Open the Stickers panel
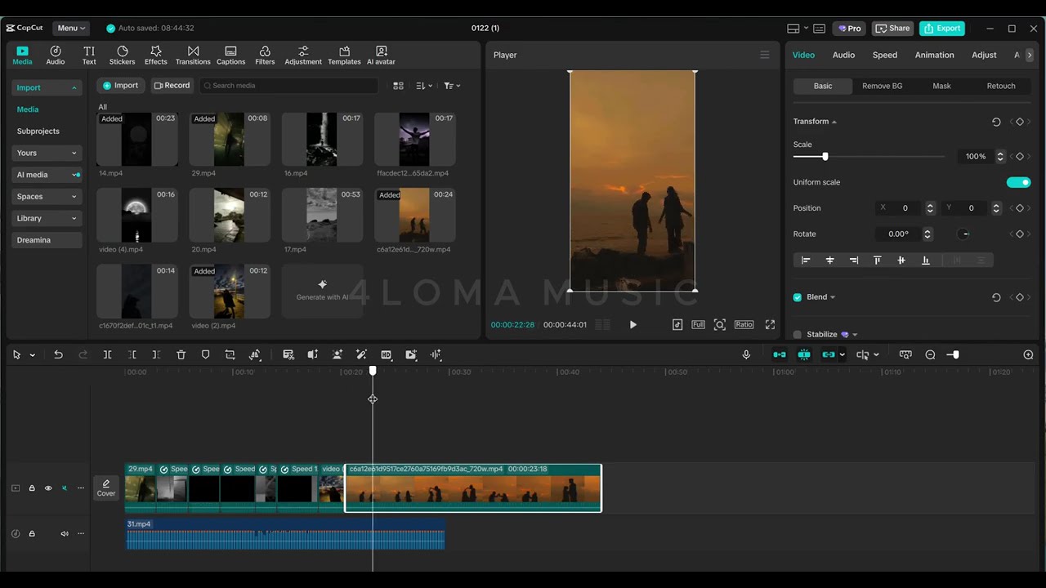 tap(123, 56)
